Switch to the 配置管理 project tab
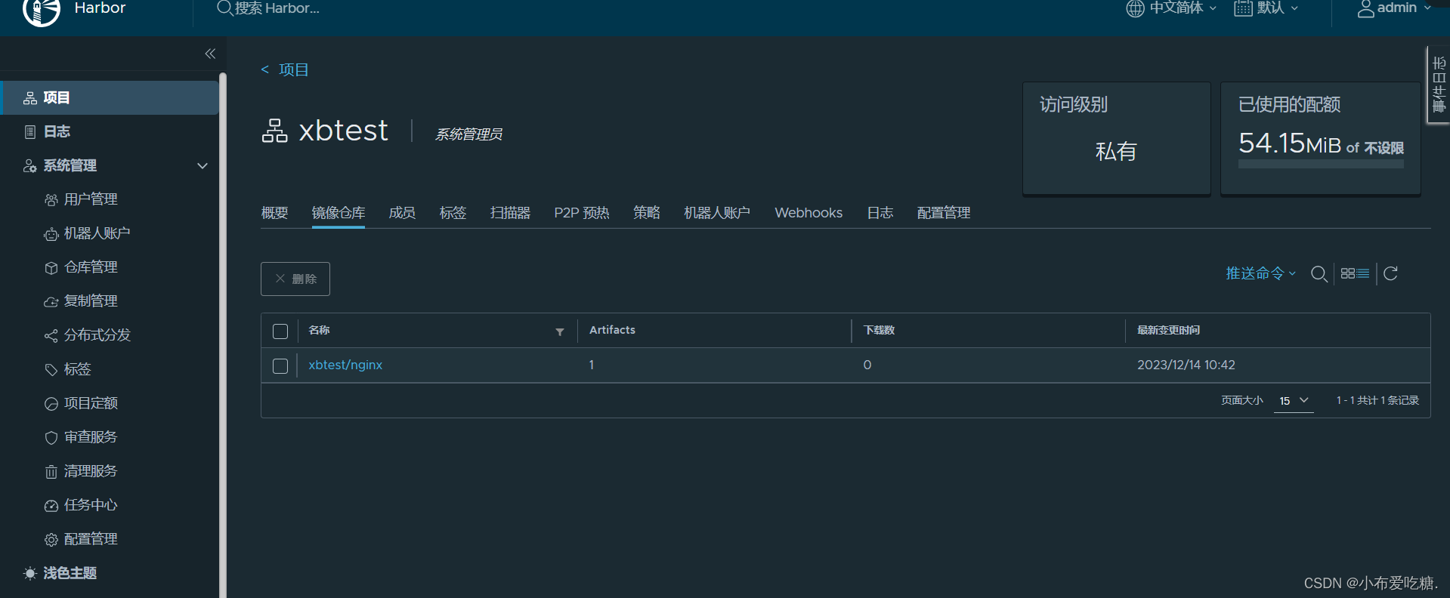1450x598 pixels. (x=944, y=213)
